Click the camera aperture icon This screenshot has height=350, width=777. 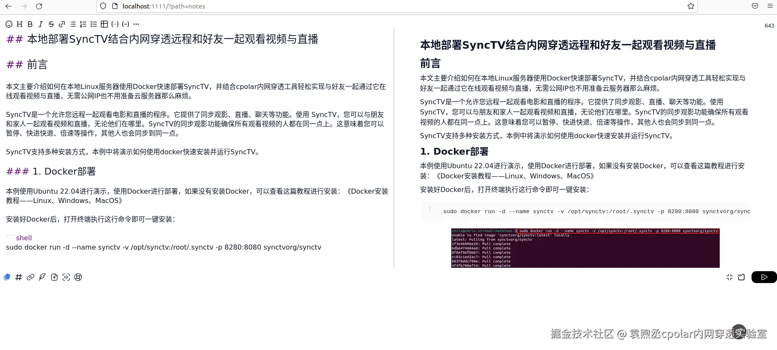[78, 277]
